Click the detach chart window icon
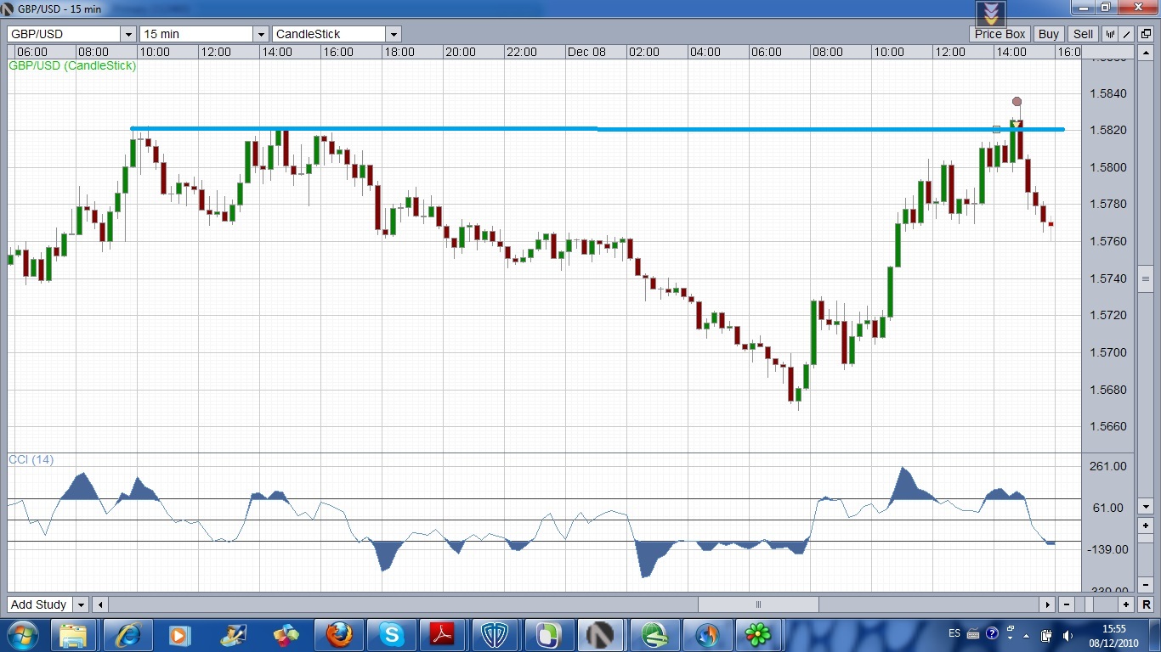Image resolution: width=1161 pixels, height=652 pixels. click(x=1146, y=34)
